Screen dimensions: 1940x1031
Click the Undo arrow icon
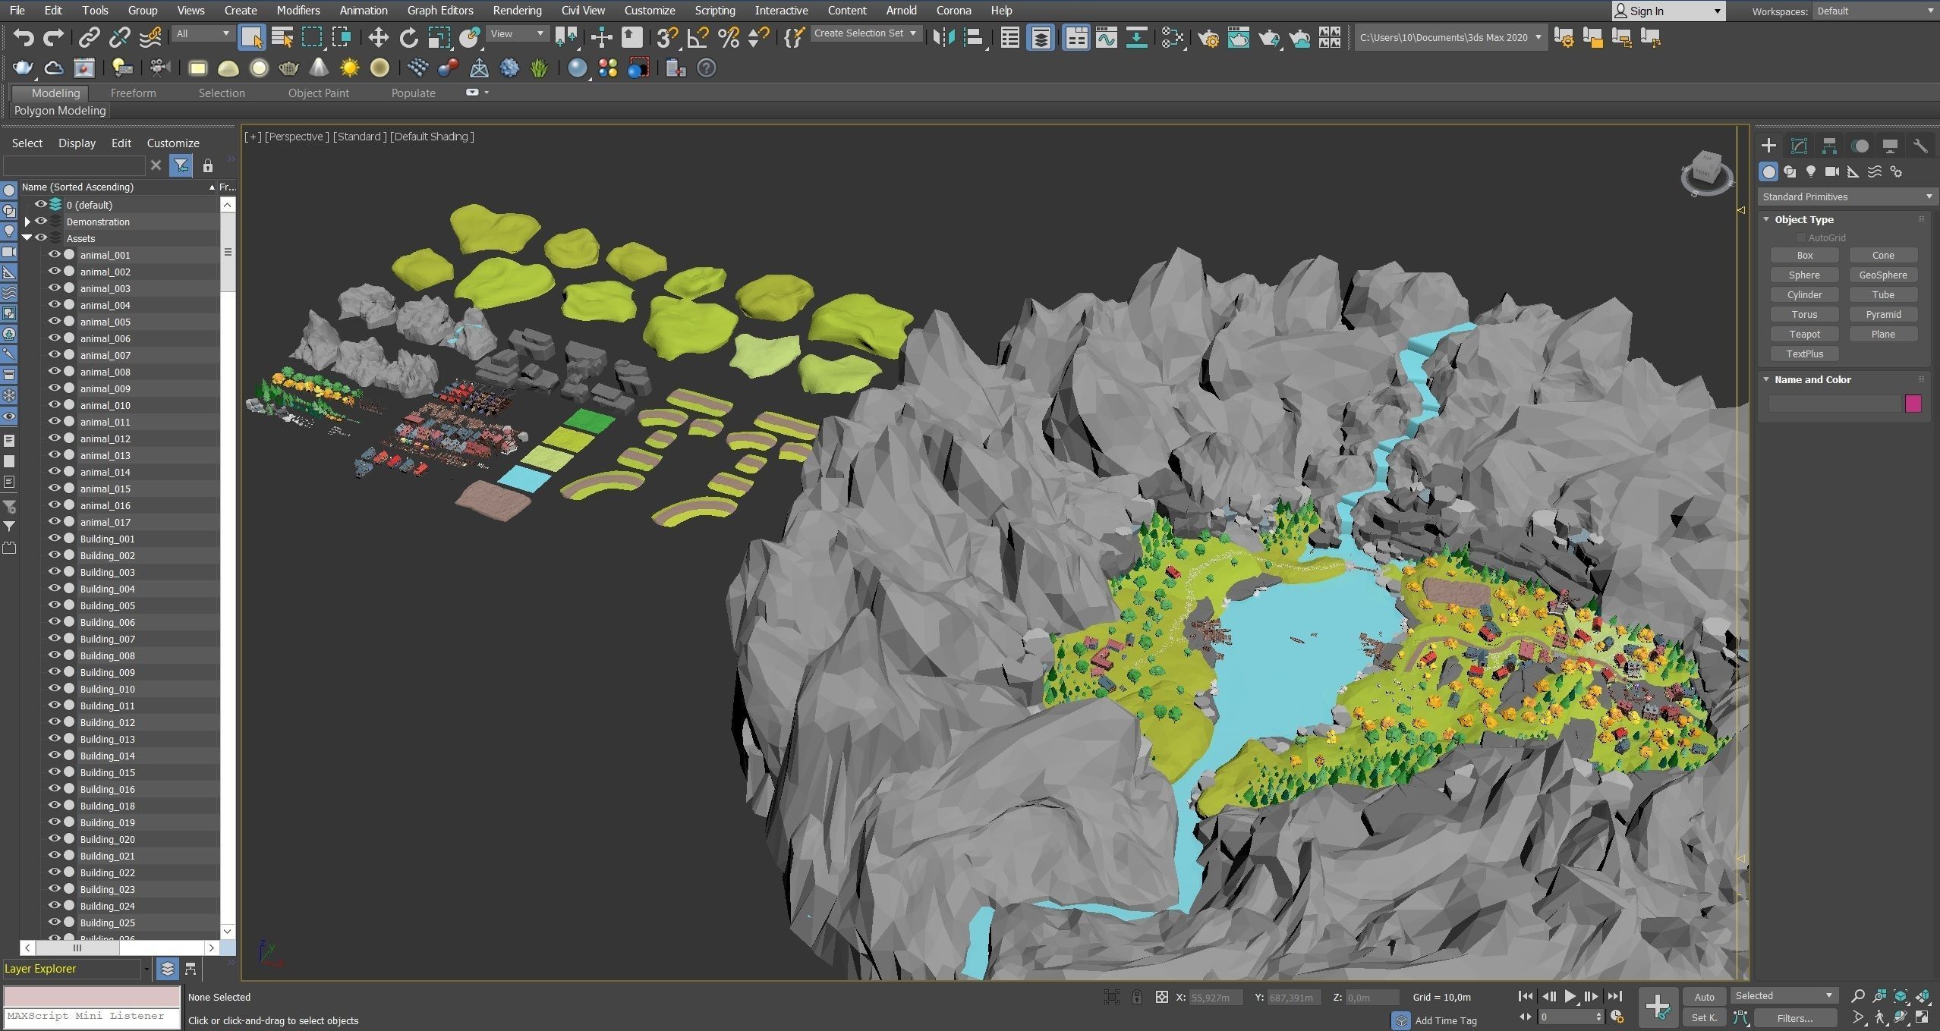point(23,37)
